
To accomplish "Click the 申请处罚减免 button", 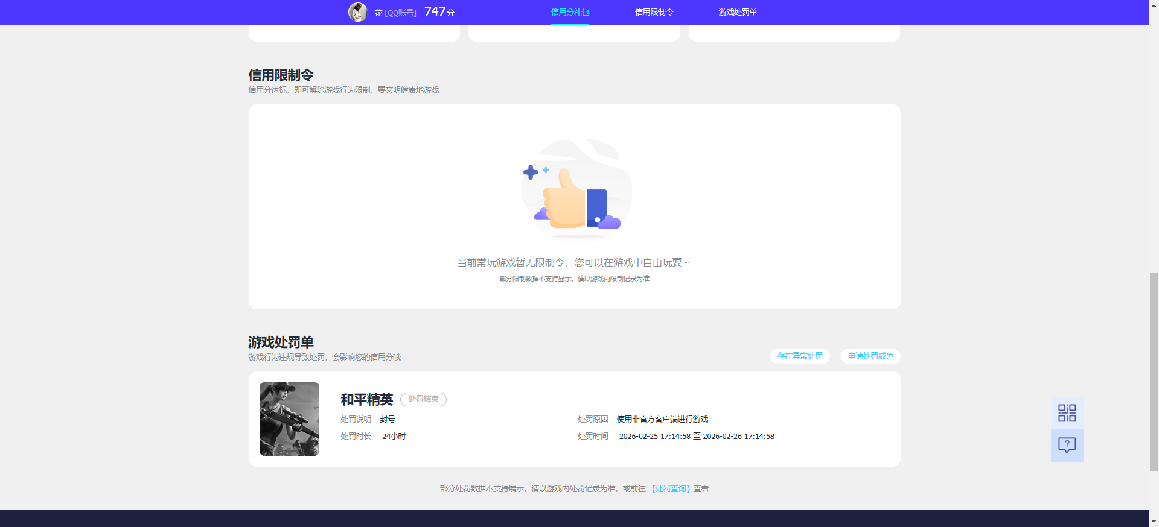I will pyautogui.click(x=870, y=356).
